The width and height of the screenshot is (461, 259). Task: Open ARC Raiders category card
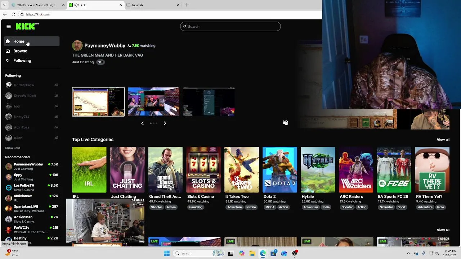click(x=356, y=170)
